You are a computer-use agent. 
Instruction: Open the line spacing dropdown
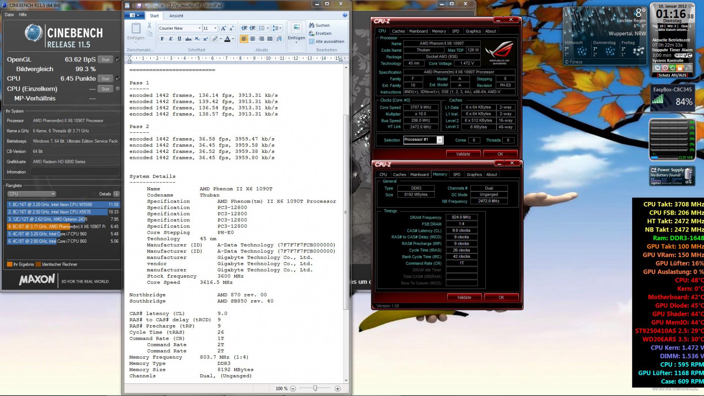(x=277, y=28)
